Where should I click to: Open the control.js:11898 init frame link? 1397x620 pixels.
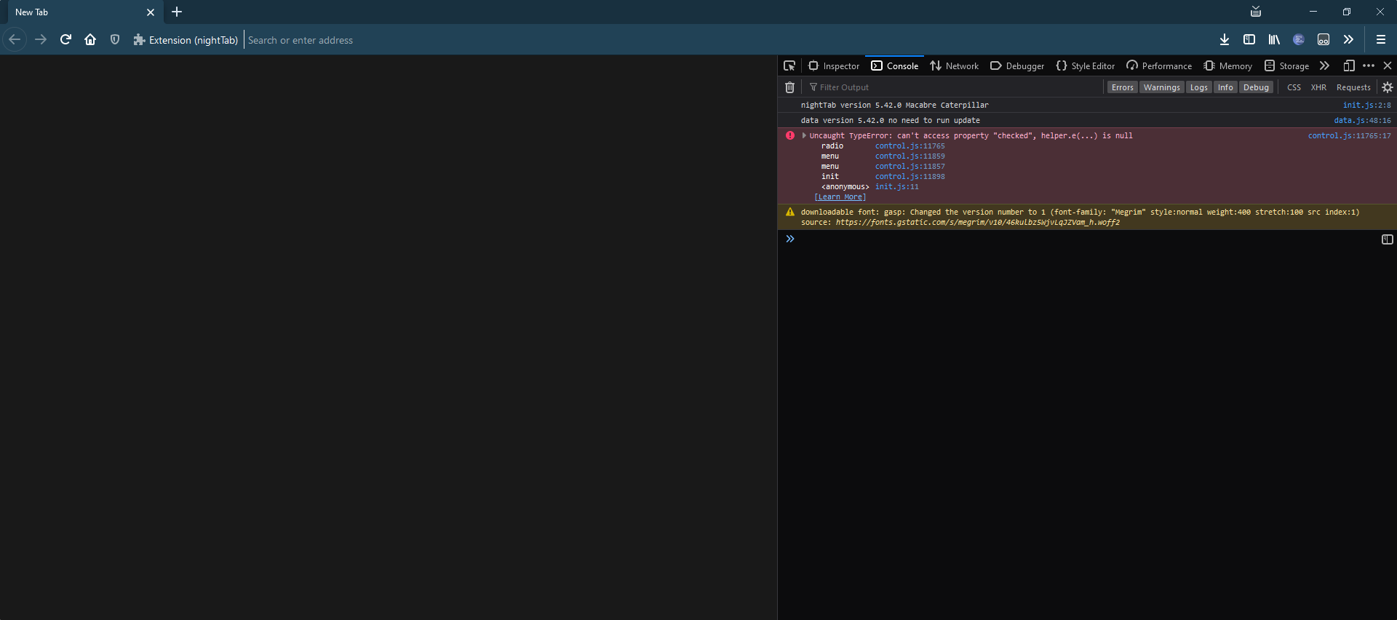pyautogui.click(x=910, y=177)
